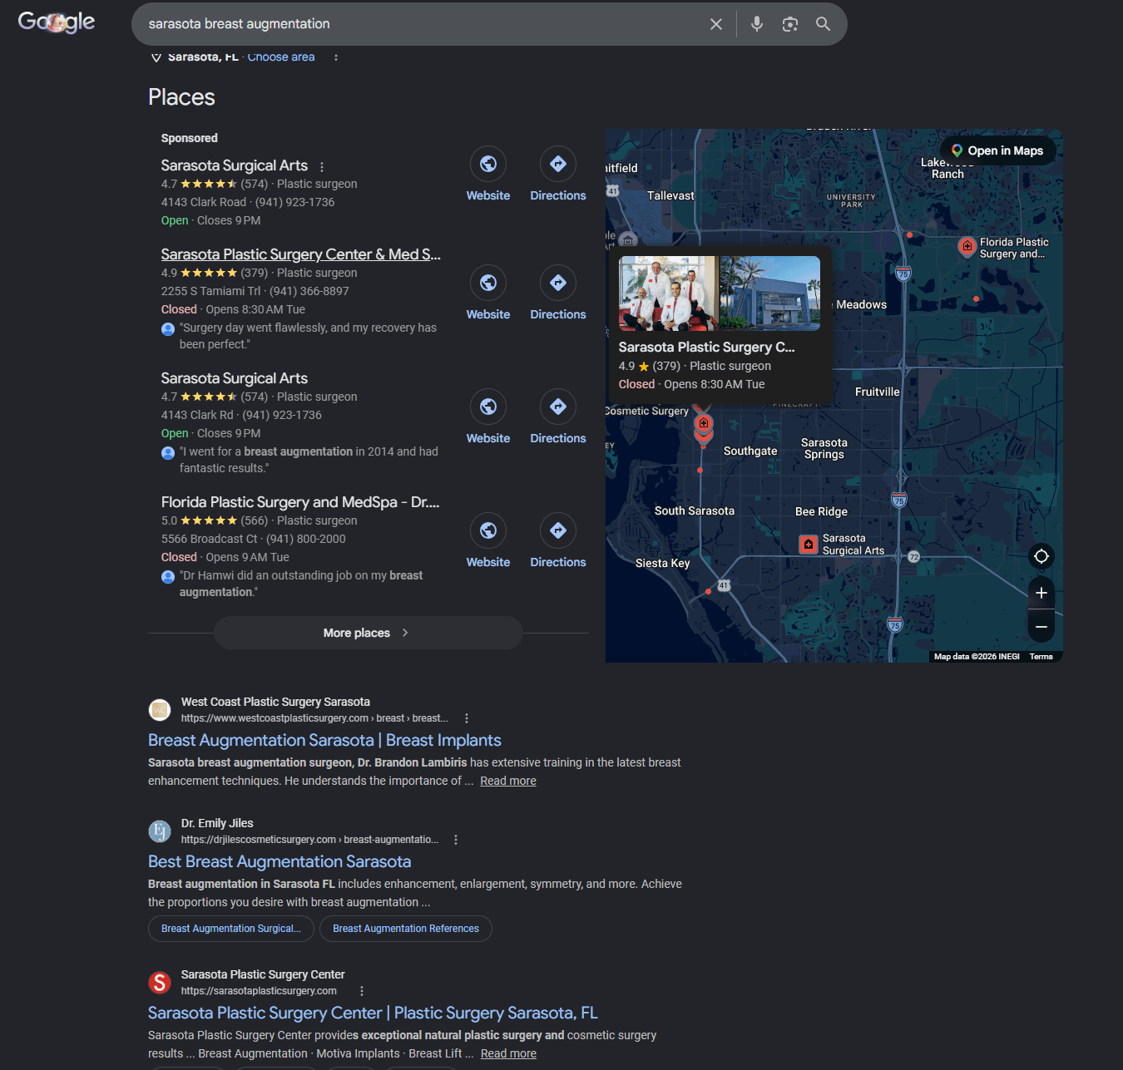Screen dimensions: 1123x1070
Task: Click Siesta Key label on the map
Action: [663, 563]
